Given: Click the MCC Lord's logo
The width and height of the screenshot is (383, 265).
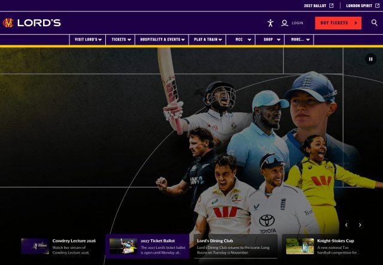Looking at the screenshot, I should pyautogui.click(x=32, y=23).
